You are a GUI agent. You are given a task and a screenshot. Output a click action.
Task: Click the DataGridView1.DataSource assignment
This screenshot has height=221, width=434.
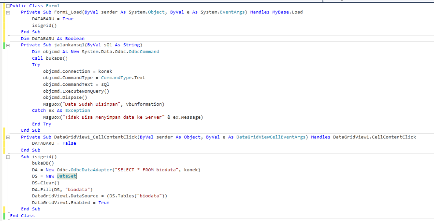coord(100,196)
